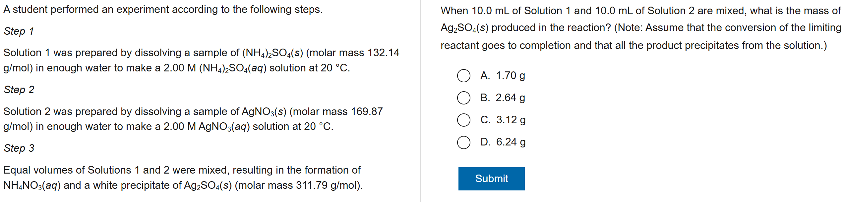This screenshot has width=845, height=202.
Task: Pick the radio button for option D
Action: click(x=463, y=142)
